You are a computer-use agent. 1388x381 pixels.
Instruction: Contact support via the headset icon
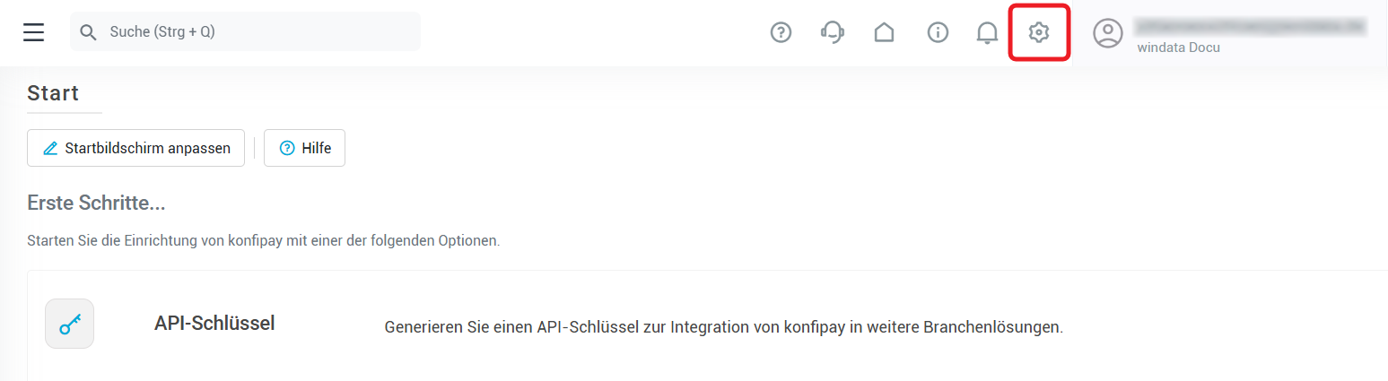coord(833,33)
